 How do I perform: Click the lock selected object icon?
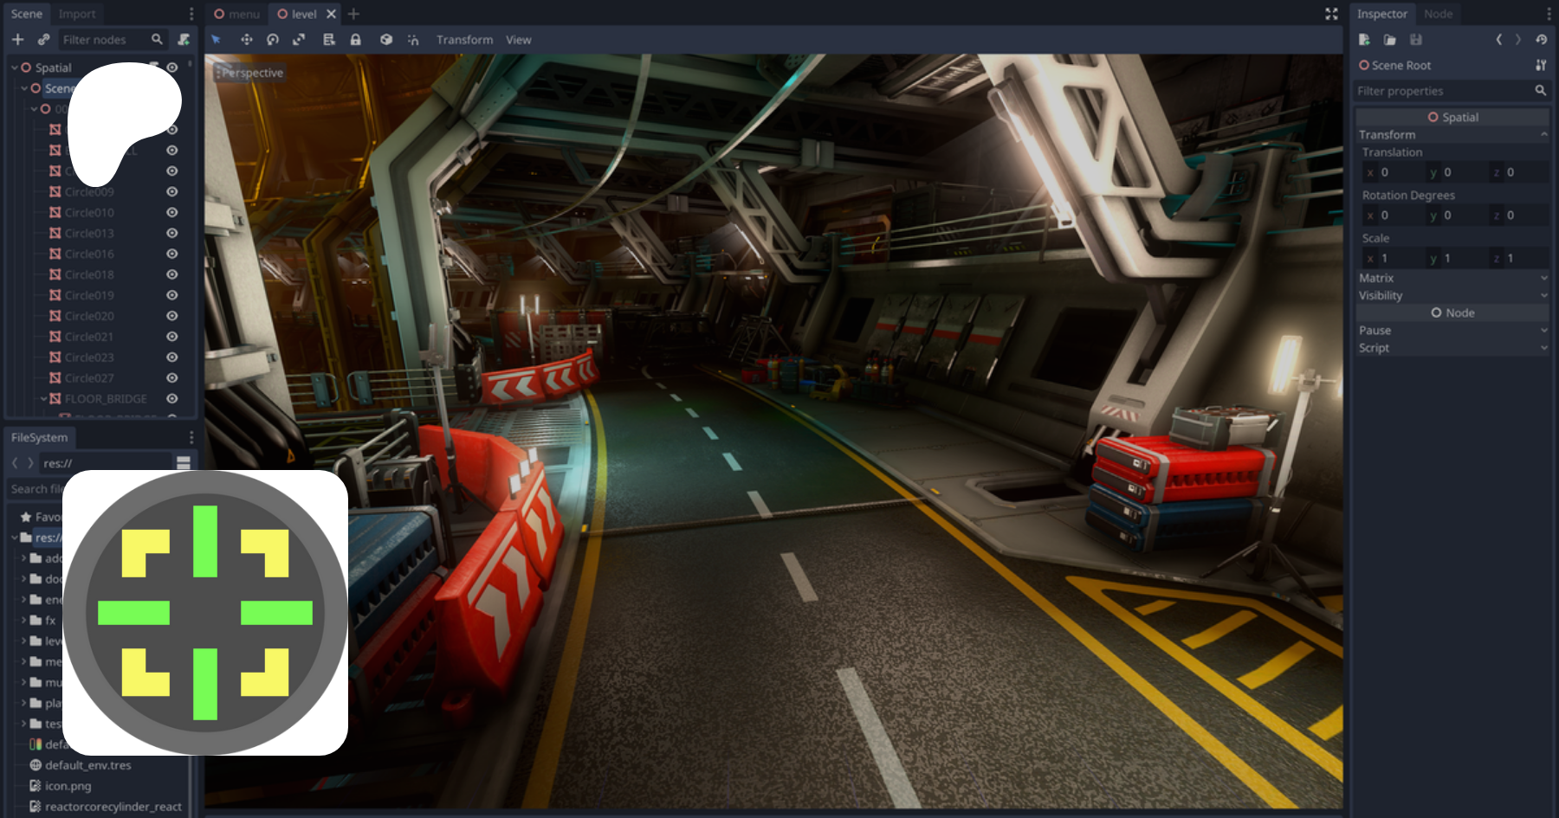tap(355, 40)
